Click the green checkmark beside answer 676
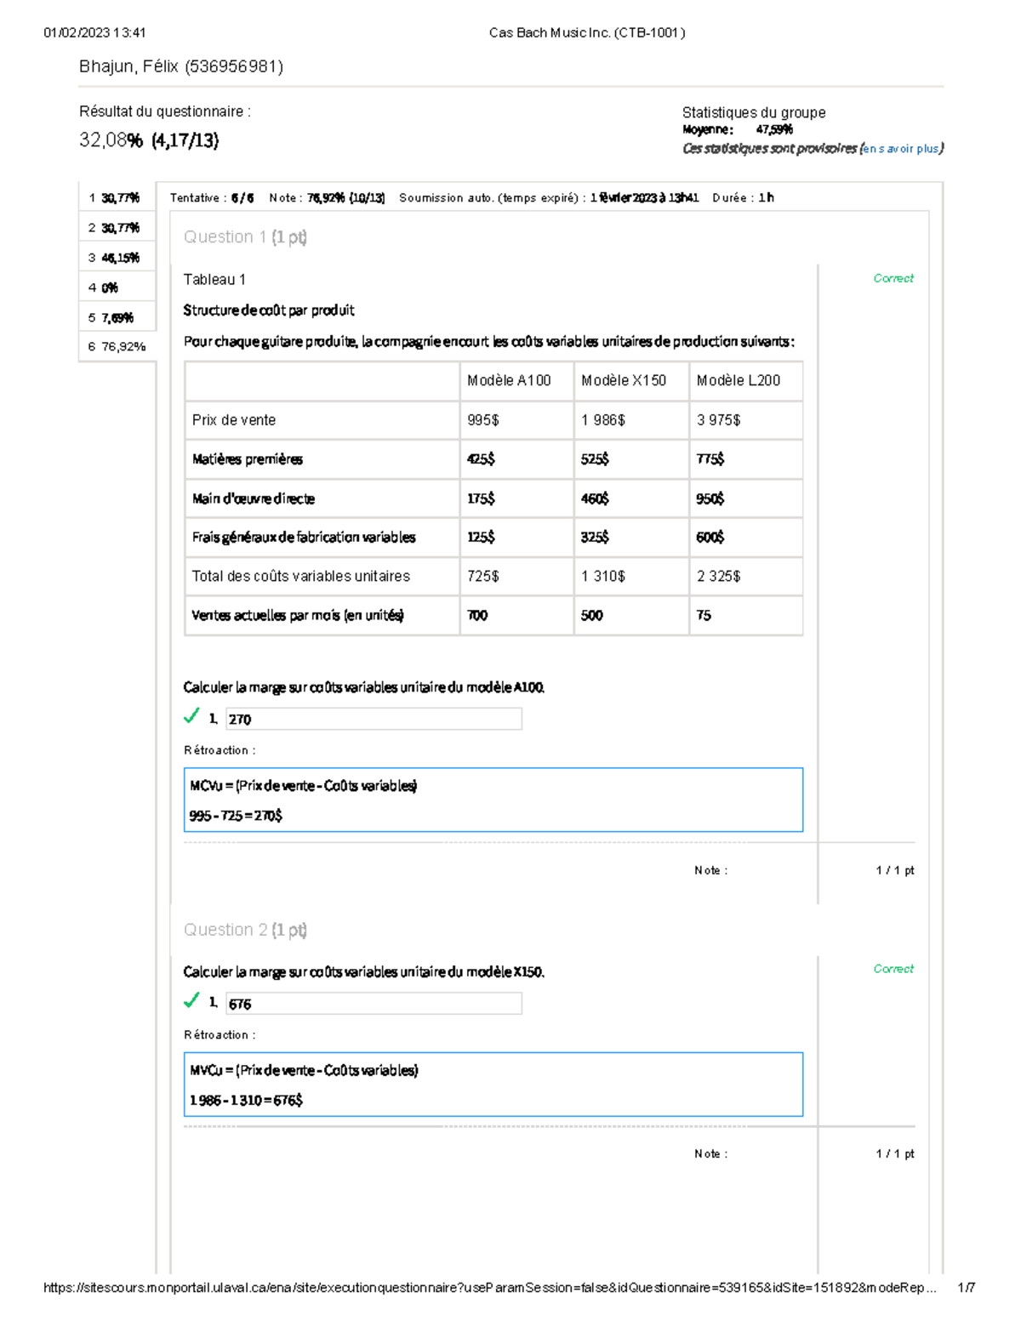Screen dimensions: 1021x1321 (x=191, y=1002)
